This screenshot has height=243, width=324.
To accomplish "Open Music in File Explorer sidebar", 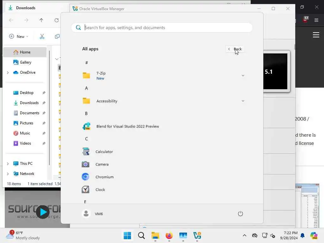I will pos(25,133).
